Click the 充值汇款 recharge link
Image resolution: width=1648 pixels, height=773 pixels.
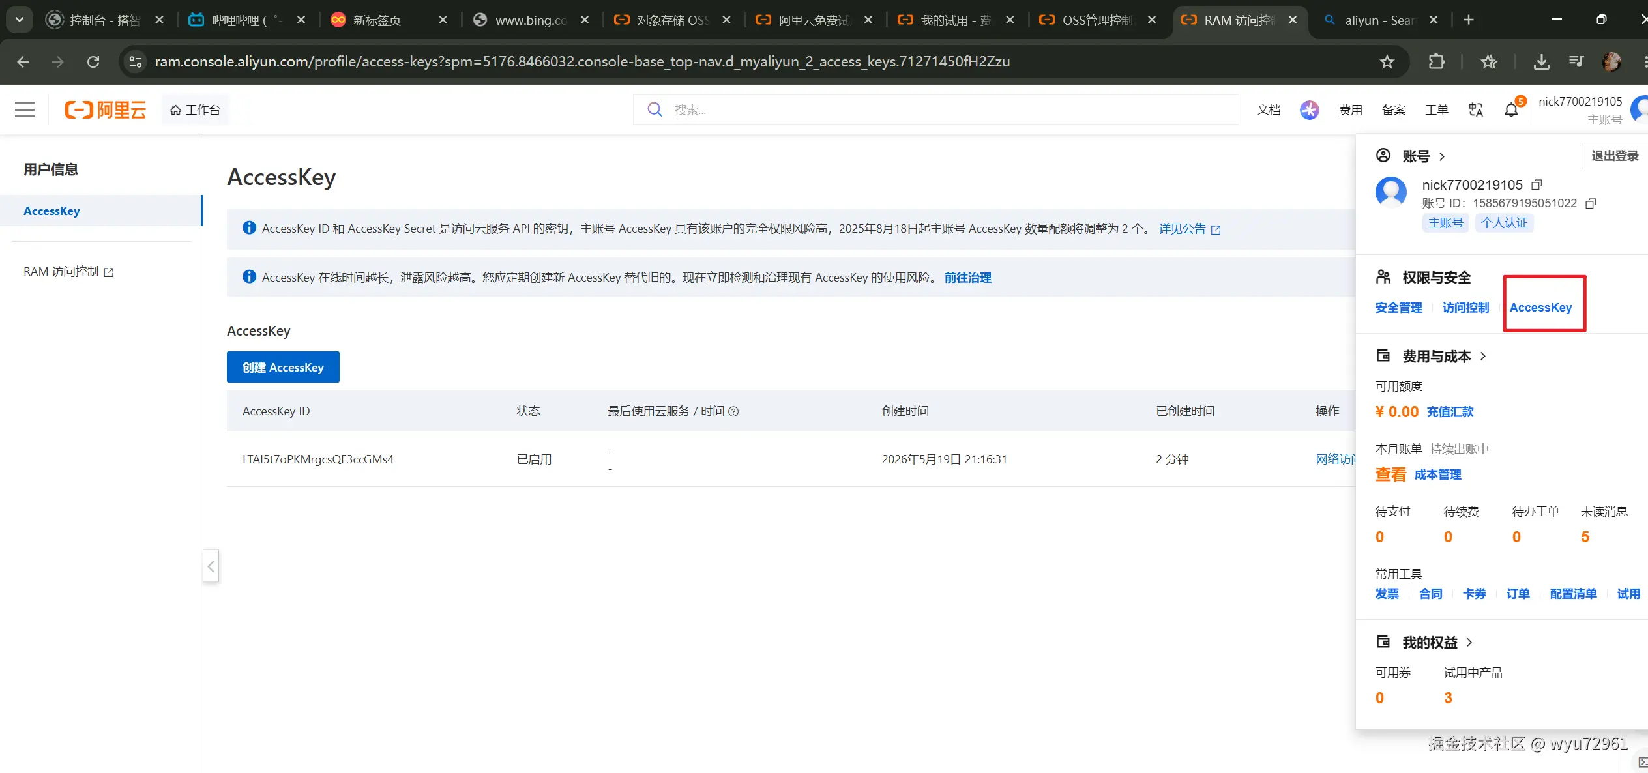tap(1450, 412)
